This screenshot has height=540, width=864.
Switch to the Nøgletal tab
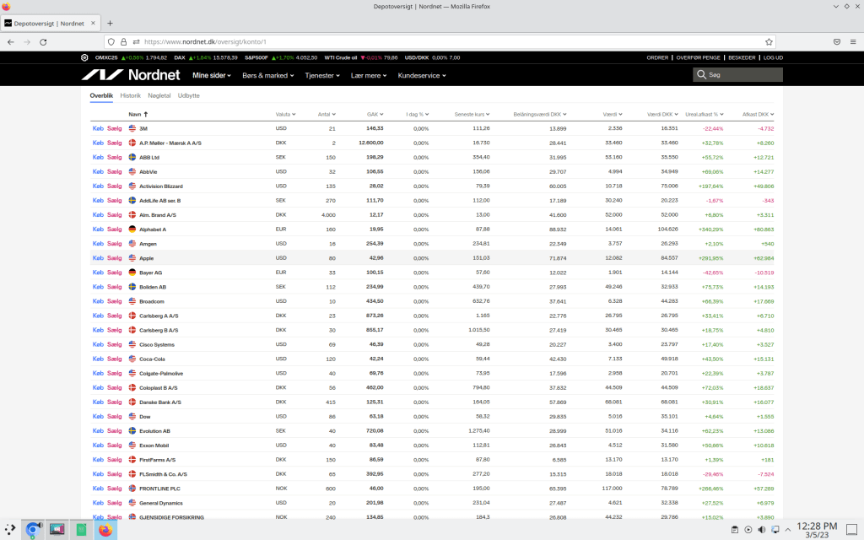click(x=159, y=95)
